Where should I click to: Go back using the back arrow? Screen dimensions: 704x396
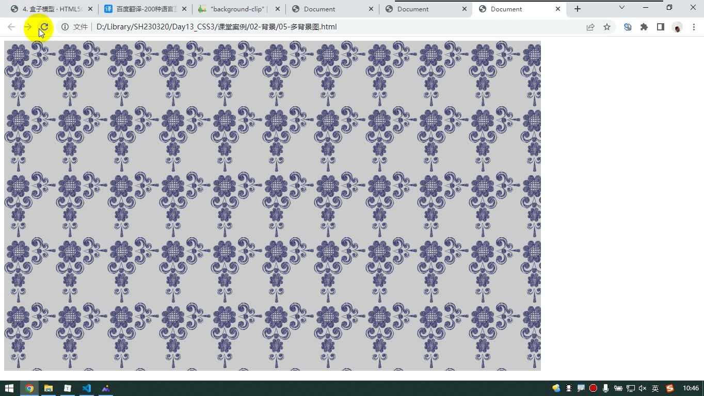pos(11,27)
